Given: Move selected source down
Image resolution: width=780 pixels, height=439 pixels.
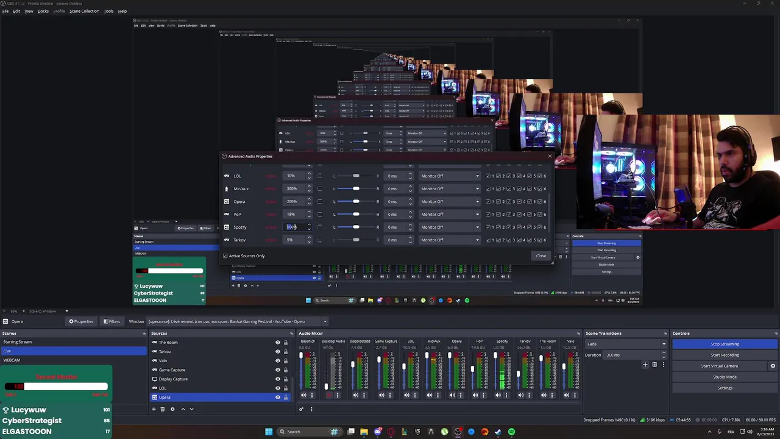Looking at the screenshot, I should pos(191,409).
